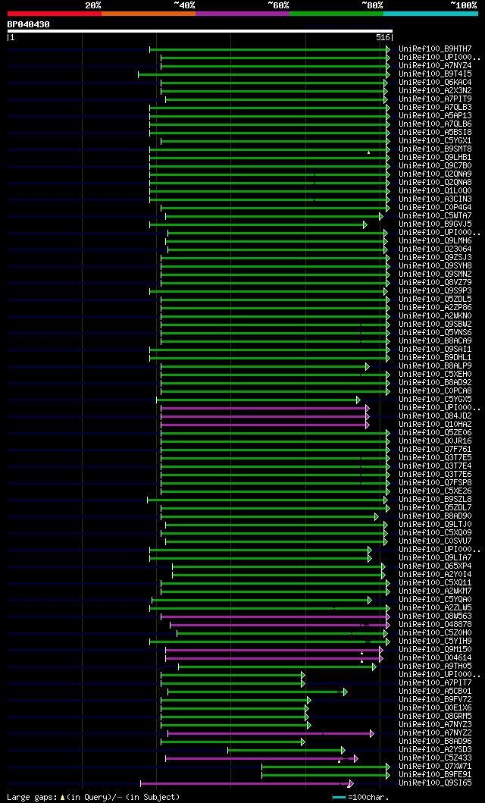The height and width of the screenshot is (803, 485).
Task: Select the UniRef100_Q5ZDL5 label
Action: [436, 299]
